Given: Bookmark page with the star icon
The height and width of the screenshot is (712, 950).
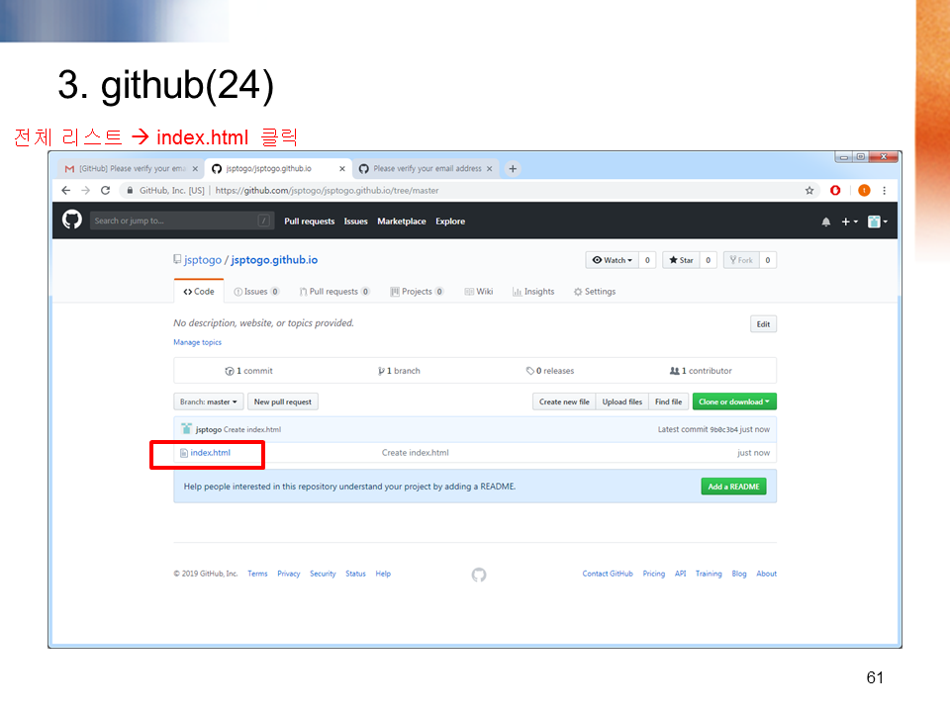Looking at the screenshot, I should click(x=809, y=190).
